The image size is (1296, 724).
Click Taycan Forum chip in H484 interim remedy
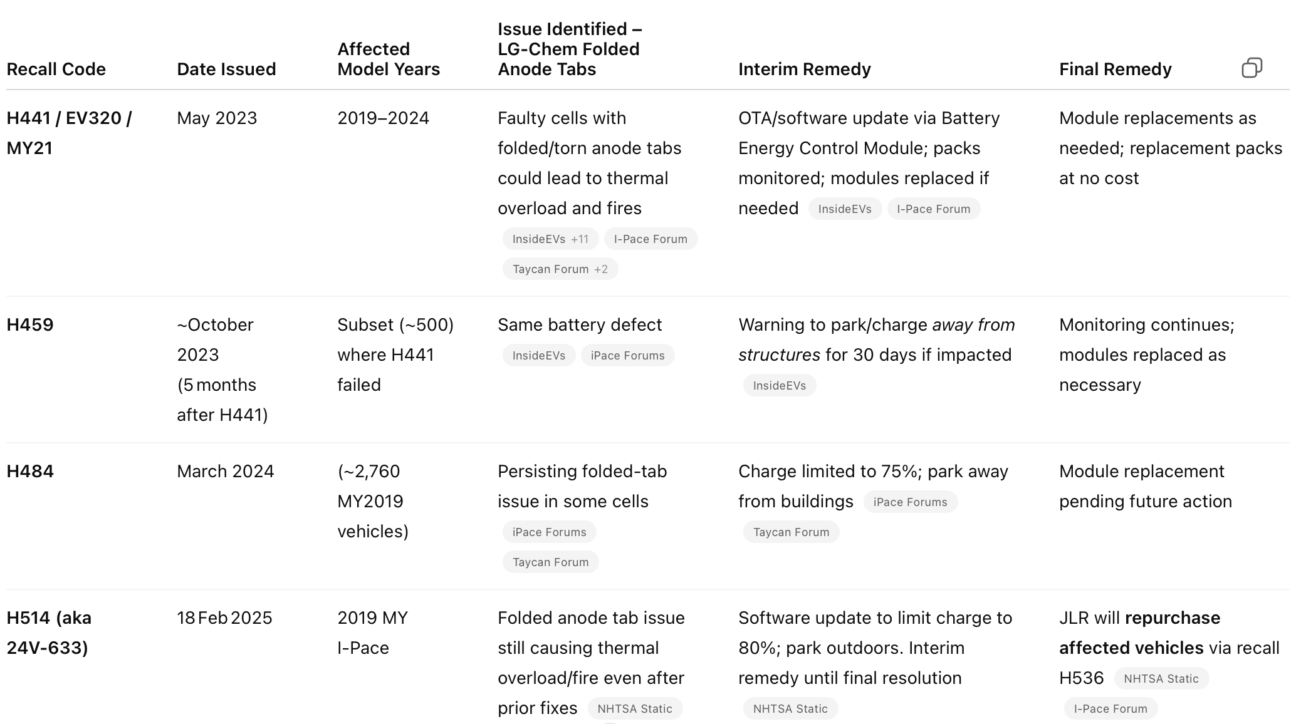pos(791,532)
